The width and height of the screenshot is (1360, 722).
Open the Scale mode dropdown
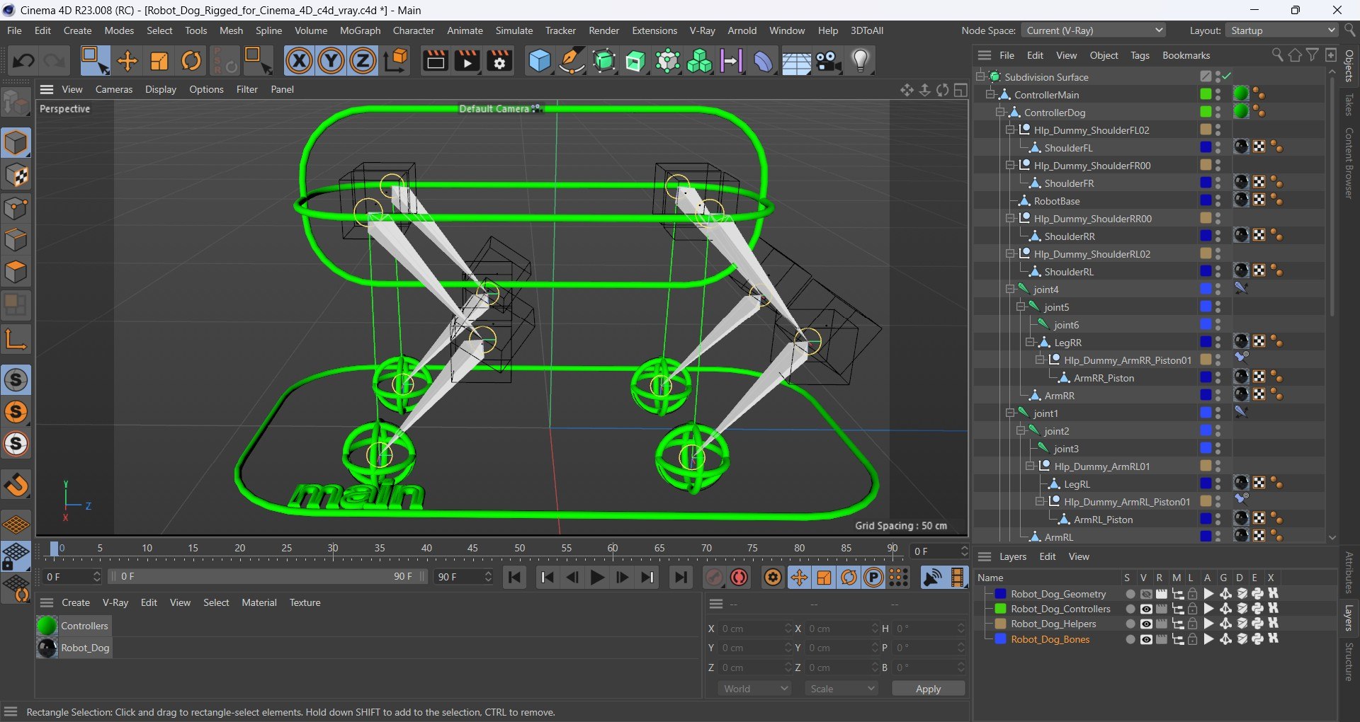(841, 689)
